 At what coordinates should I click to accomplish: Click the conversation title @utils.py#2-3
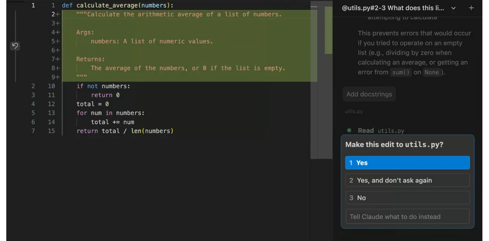pyautogui.click(x=393, y=8)
